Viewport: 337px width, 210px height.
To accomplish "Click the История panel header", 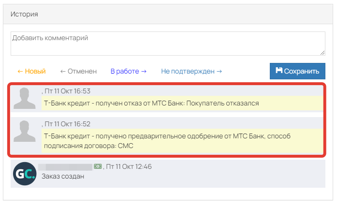I will click(x=168, y=14).
